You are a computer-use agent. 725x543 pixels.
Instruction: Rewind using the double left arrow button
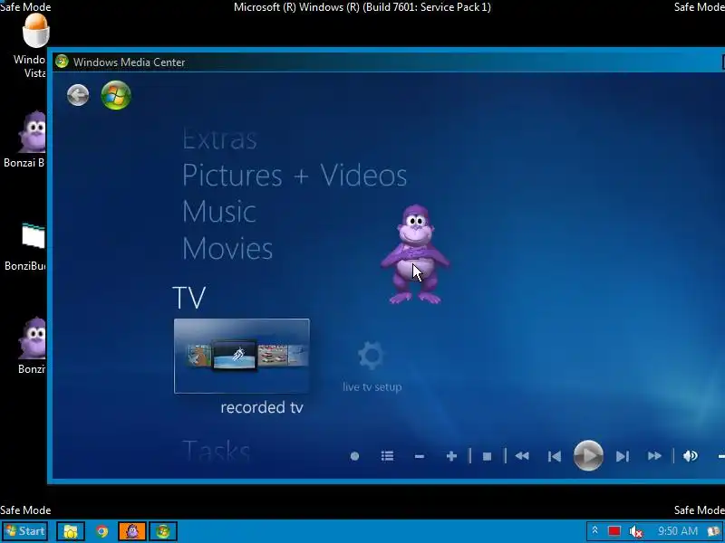[522, 456]
